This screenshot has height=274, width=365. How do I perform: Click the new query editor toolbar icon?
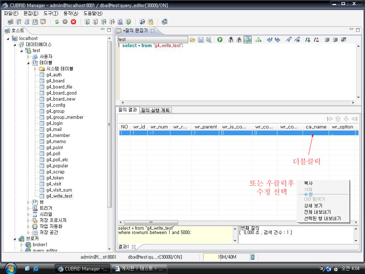[43, 22]
